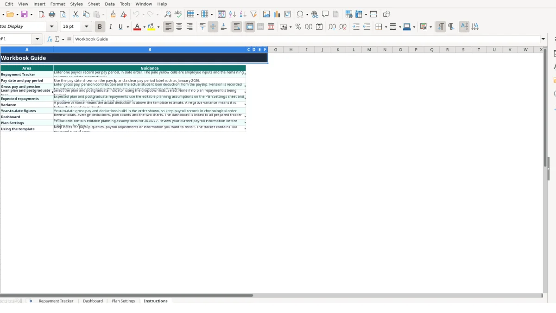Open the Sheet menu
Viewport: 556px width, 313px height.
pos(94,4)
